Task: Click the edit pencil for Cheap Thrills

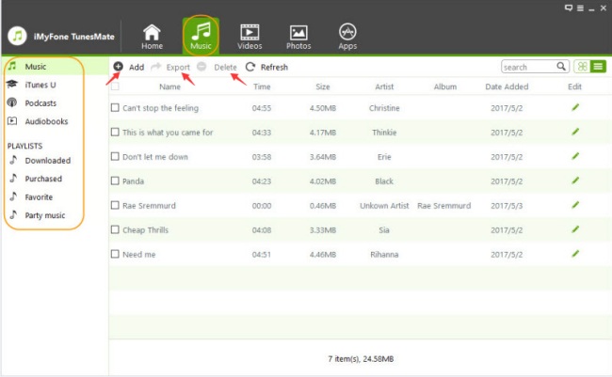Action: pyautogui.click(x=575, y=229)
